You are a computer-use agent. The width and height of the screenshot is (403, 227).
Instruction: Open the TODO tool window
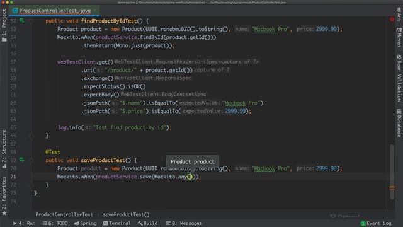click(55, 223)
